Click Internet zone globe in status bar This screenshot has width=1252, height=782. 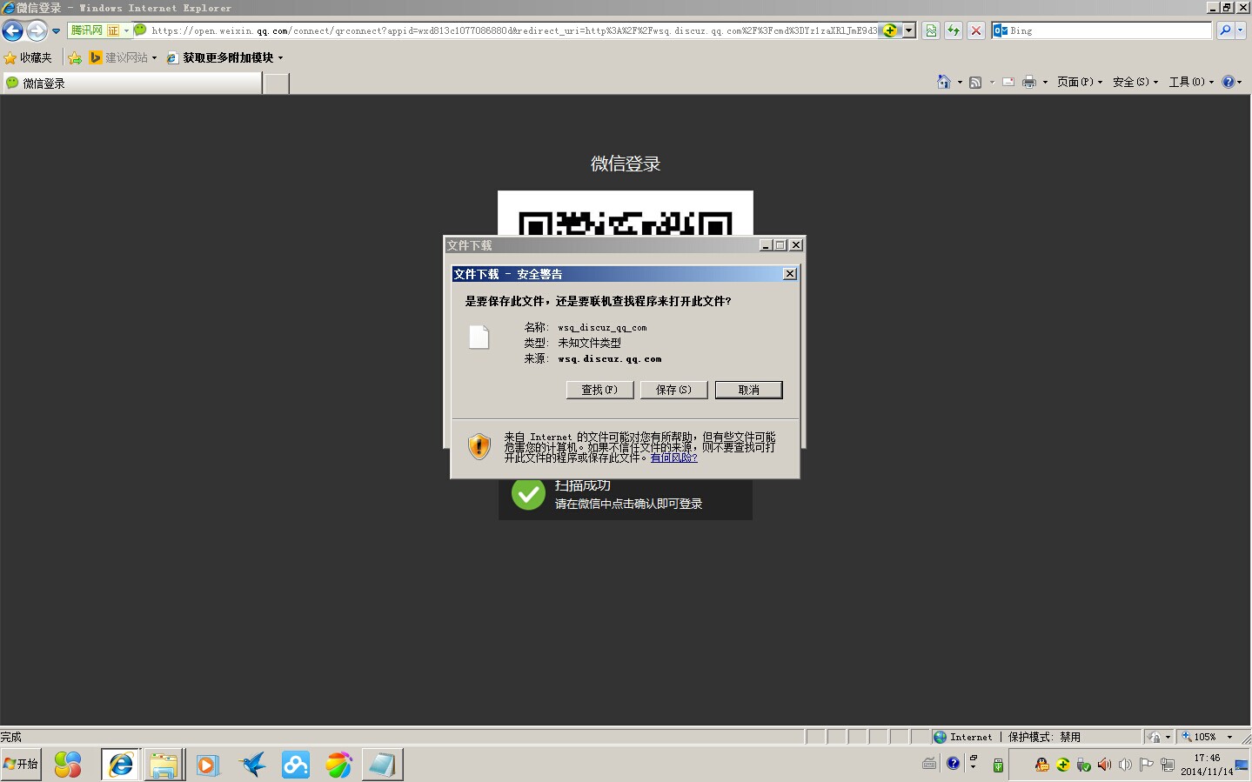click(x=940, y=737)
